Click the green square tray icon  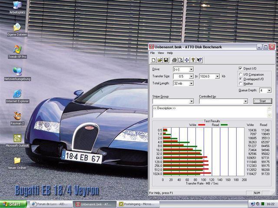[x=263, y=204]
